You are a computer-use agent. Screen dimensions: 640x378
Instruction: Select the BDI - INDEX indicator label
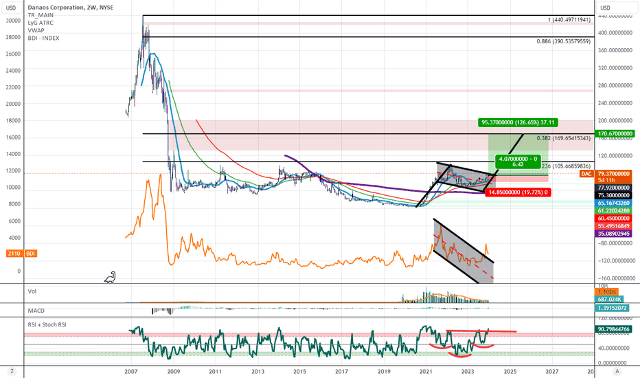pos(43,38)
